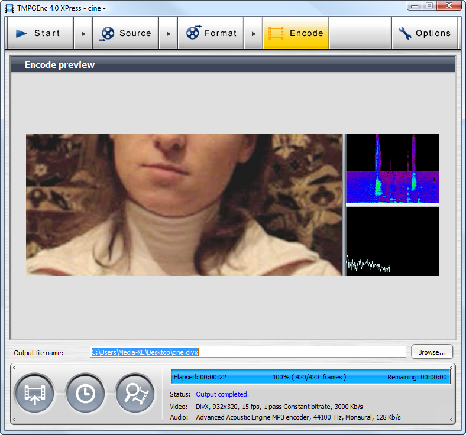466x435 pixels.
Task: Click the video preview frame image
Action: click(185, 205)
